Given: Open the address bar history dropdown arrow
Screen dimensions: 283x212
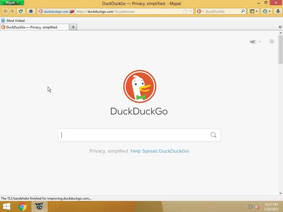Looking at the screenshot, I should point(191,12).
